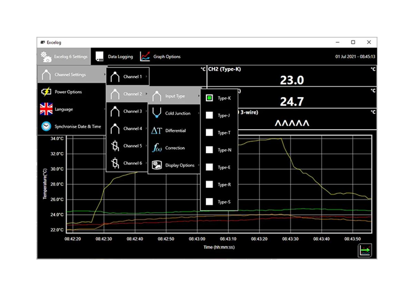Maximize the Excelog window

[353, 42]
